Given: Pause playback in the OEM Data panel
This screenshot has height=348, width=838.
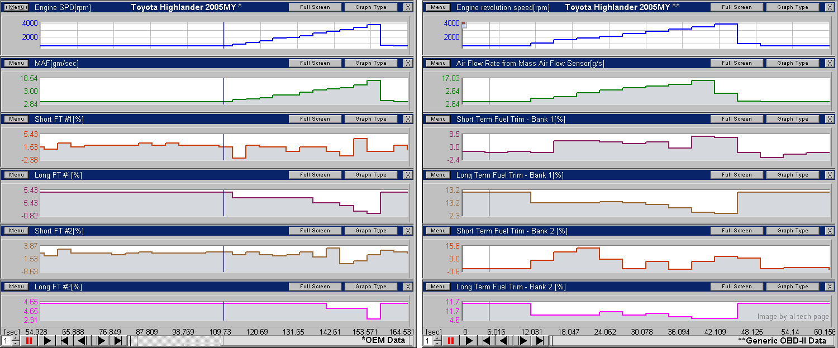Looking at the screenshot, I should pyautogui.click(x=28, y=341).
